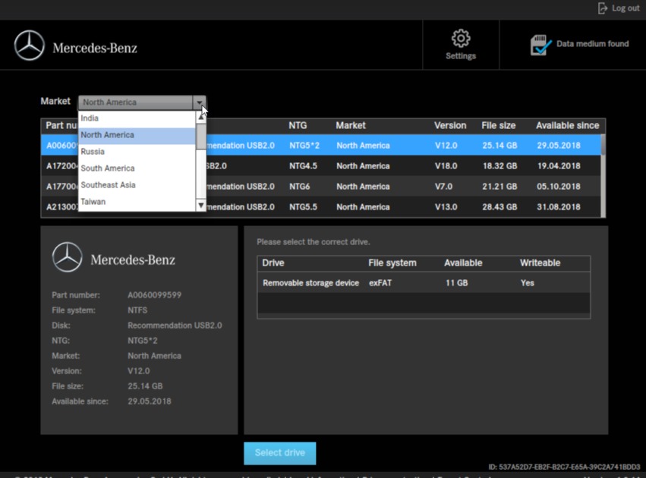The height and width of the screenshot is (478, 646).
Task: Choose India from the Market list
Action: tap(137, 118)
